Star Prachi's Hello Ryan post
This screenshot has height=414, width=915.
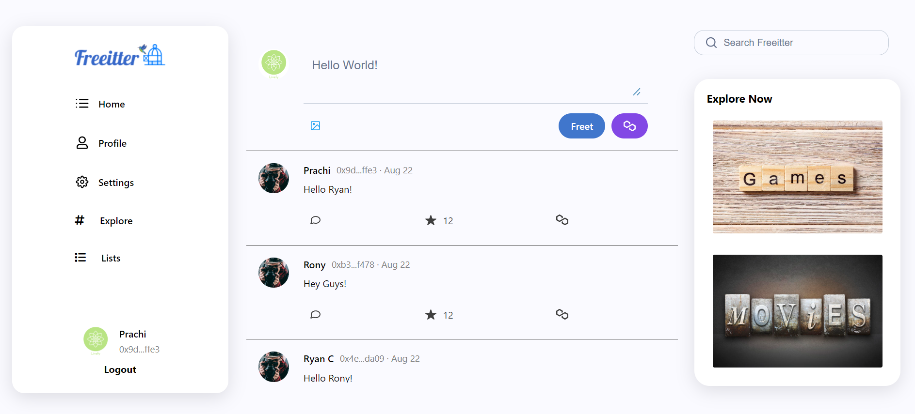431,220
